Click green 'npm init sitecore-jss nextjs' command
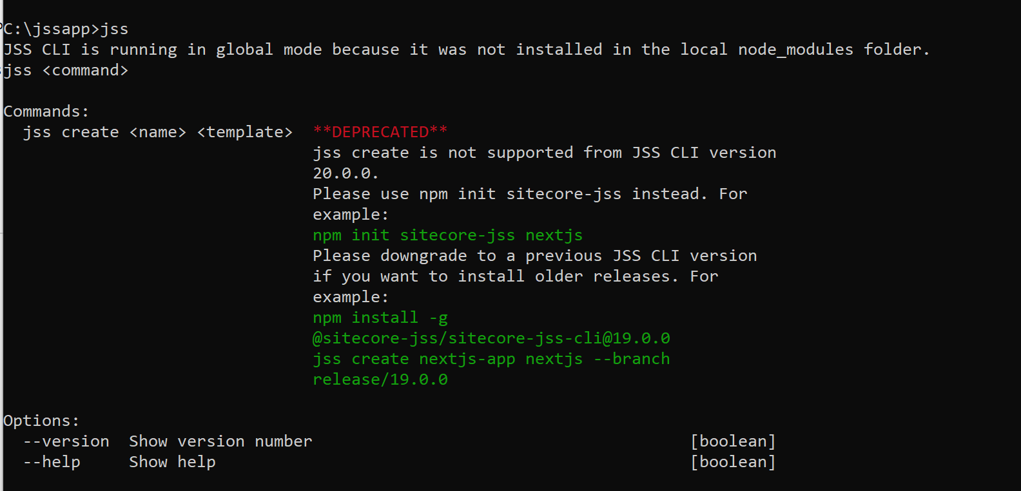This screenshot has height=491, width=1021. tap(448, 235)
